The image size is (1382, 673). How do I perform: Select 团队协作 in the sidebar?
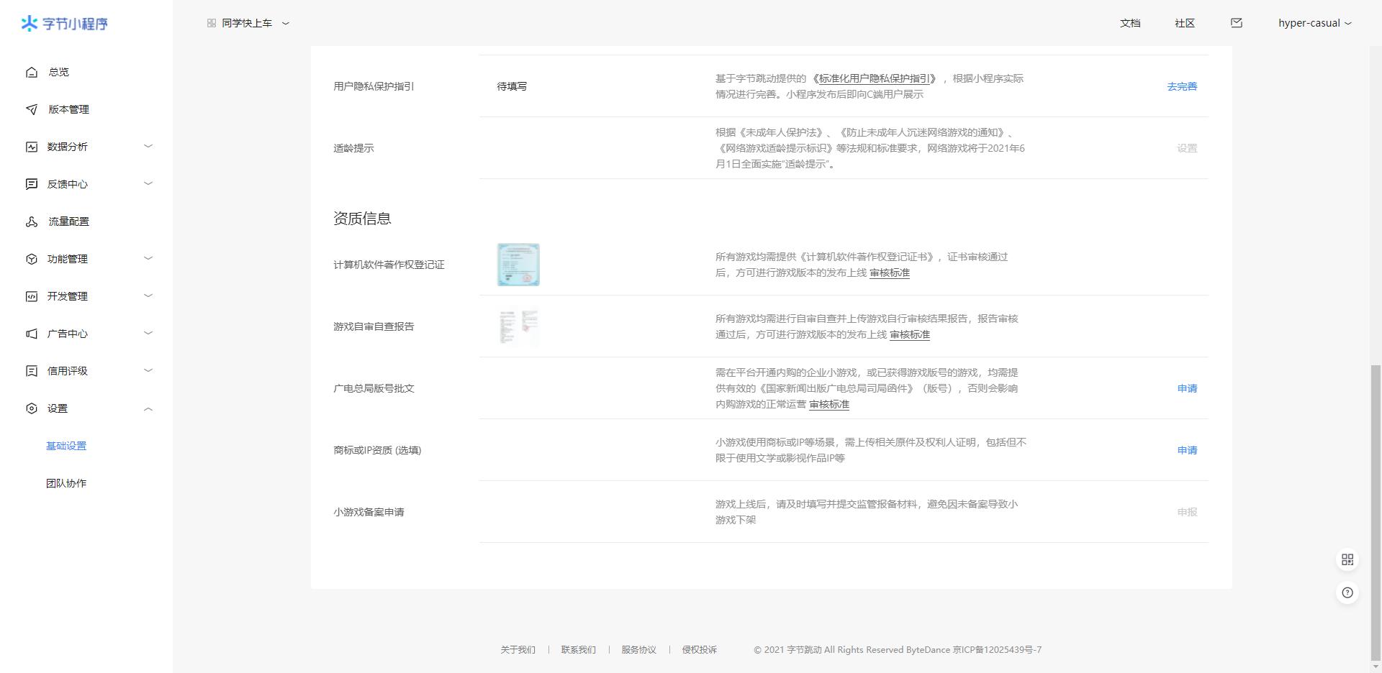(66, 483)
